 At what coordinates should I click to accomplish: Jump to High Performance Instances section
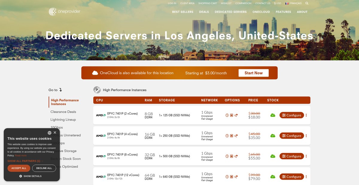[65, 102]
